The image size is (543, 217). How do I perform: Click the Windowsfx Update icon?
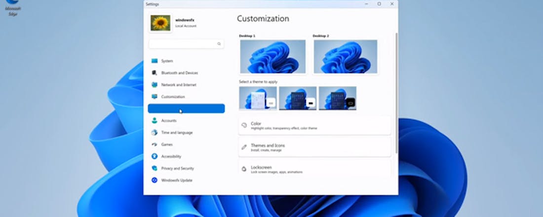[155, 181]
